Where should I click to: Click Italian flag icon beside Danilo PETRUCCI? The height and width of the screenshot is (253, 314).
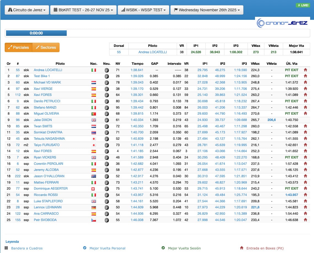click(x=93, y=101)
